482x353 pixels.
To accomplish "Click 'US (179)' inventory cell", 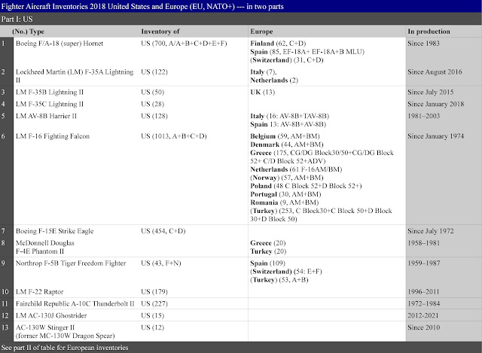I will (154, 291).
